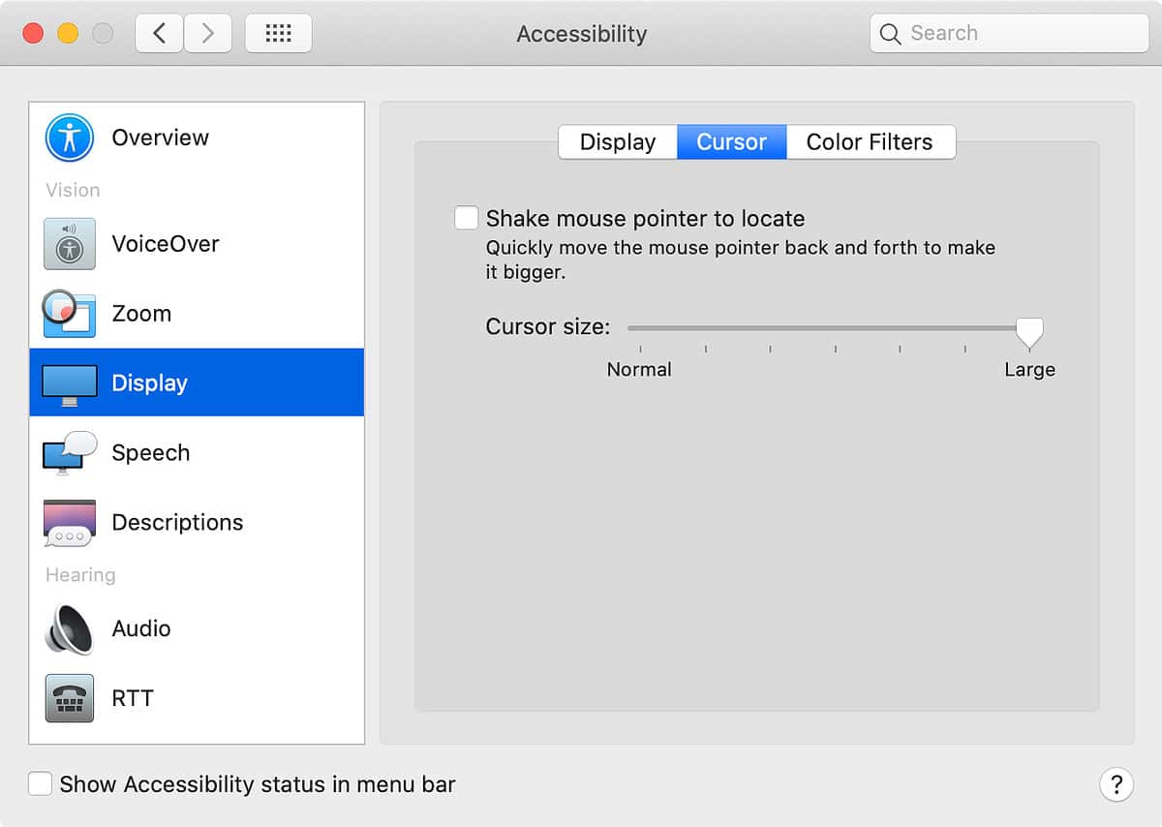Toggle Show Accessibility status in menu bar
1162x827 pixels.
click(x=40, y=783)
